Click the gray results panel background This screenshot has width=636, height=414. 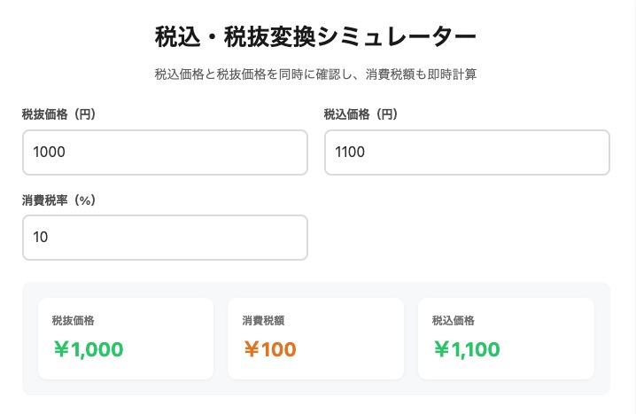tap(316, 387)
